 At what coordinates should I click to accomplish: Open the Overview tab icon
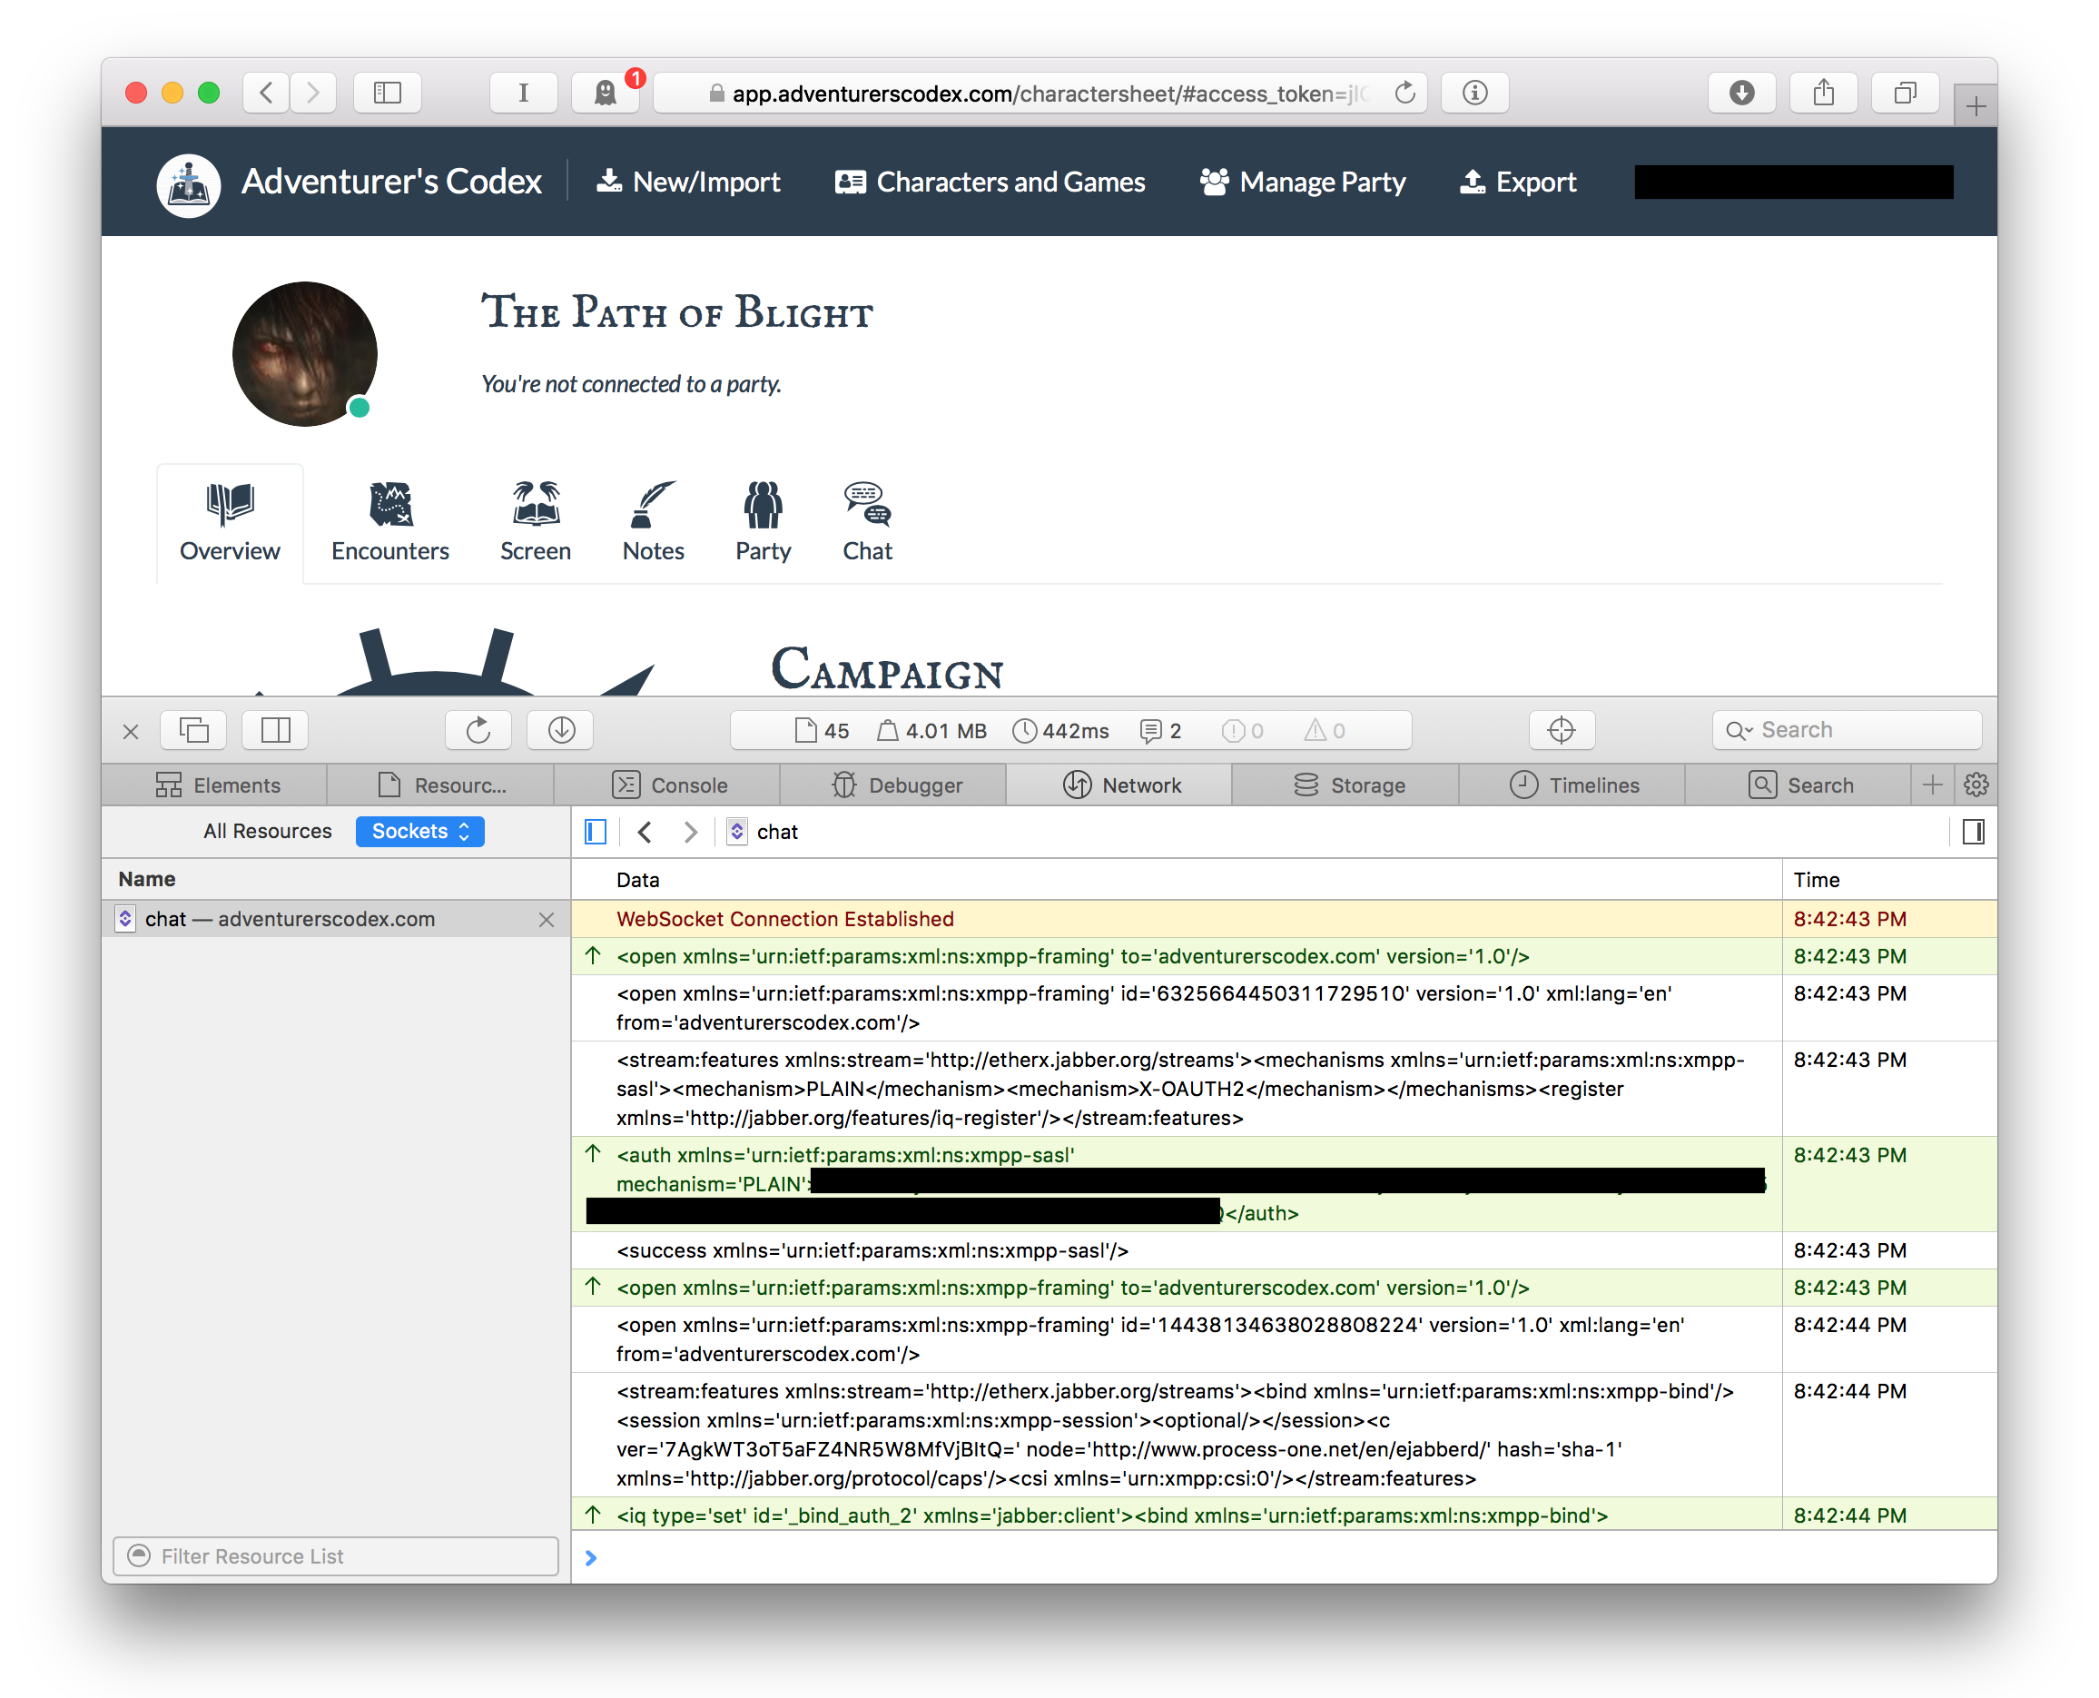(230, 505)
